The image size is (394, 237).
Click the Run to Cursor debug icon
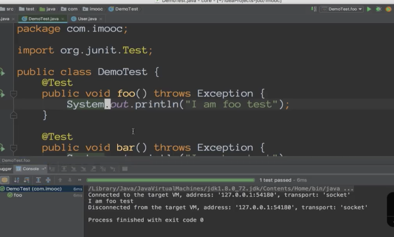[113, 169]
